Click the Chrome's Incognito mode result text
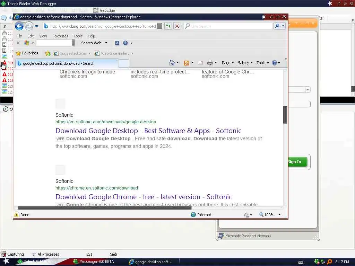 pyautogui.click(x=87, y=72)
